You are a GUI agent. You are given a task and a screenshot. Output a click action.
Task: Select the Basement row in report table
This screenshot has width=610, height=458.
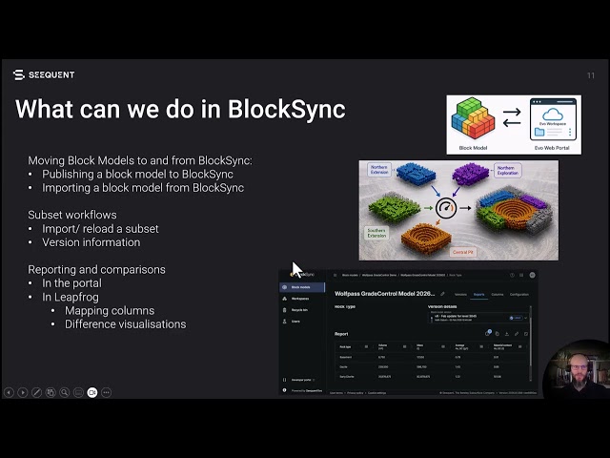point(431,357)
